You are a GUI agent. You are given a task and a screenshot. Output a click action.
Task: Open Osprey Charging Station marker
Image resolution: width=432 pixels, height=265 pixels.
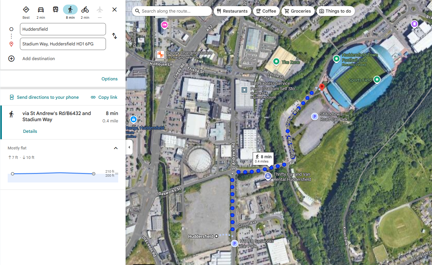tap(161, 55)
